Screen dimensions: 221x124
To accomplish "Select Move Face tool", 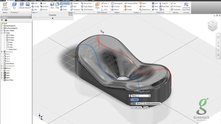I will click(86, 3).
